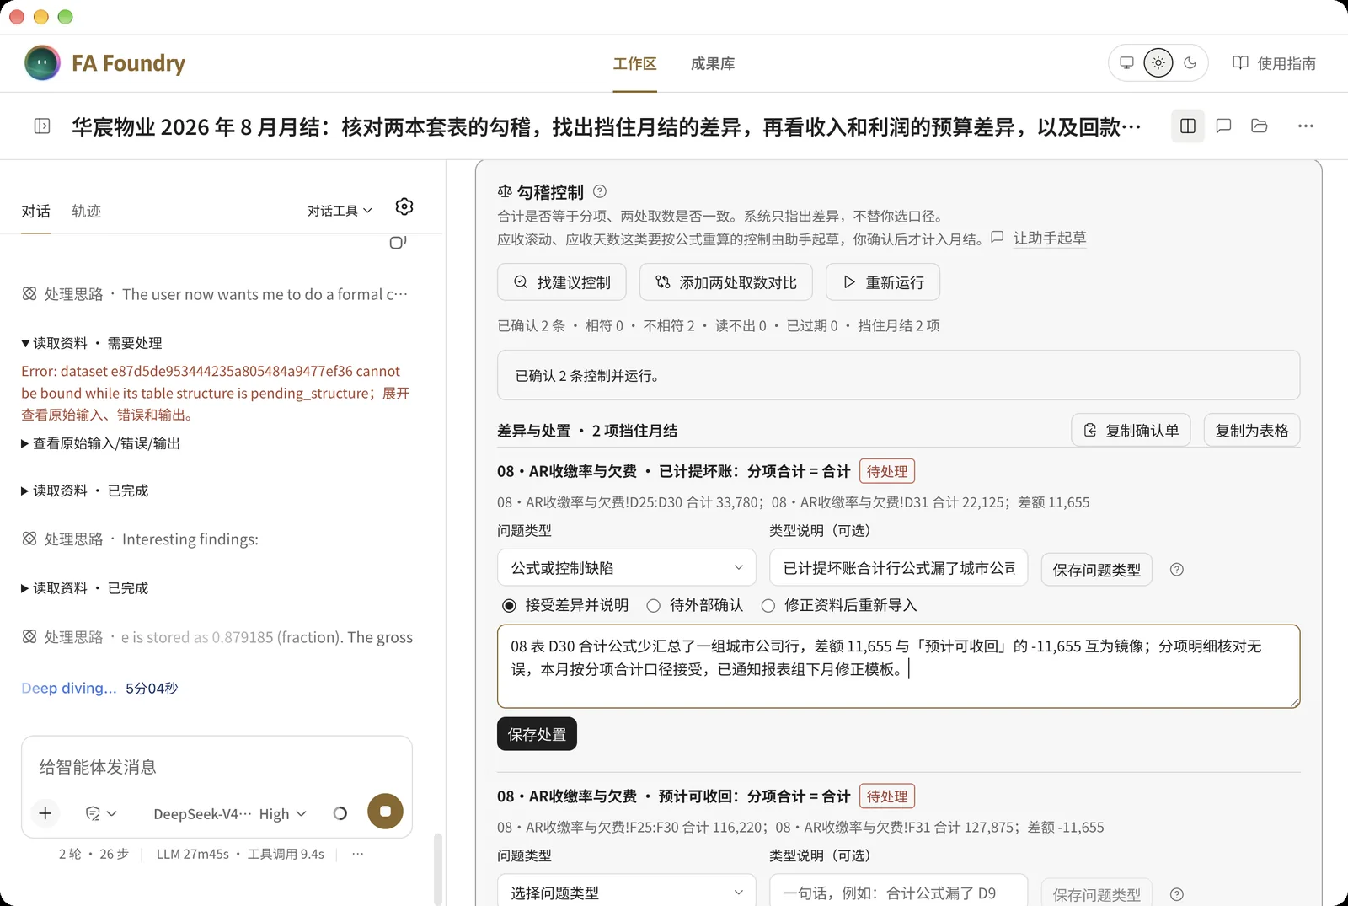Open conversation settings gear icon
Image resolution: width=1348 pixels, height=906 pixels.
coord(404,207)
